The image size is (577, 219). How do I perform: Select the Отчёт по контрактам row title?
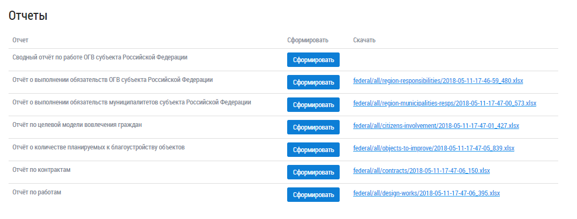click(x=41, y=170)
